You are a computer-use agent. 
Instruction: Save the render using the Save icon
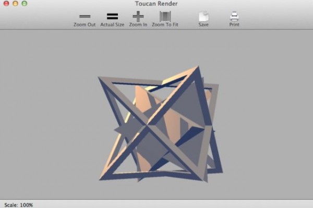tap(203, 16)
